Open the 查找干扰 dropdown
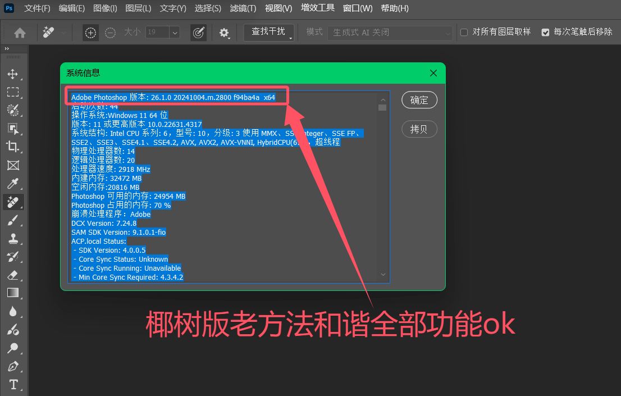This screenshot has width=621, height=396. point(268,32)
